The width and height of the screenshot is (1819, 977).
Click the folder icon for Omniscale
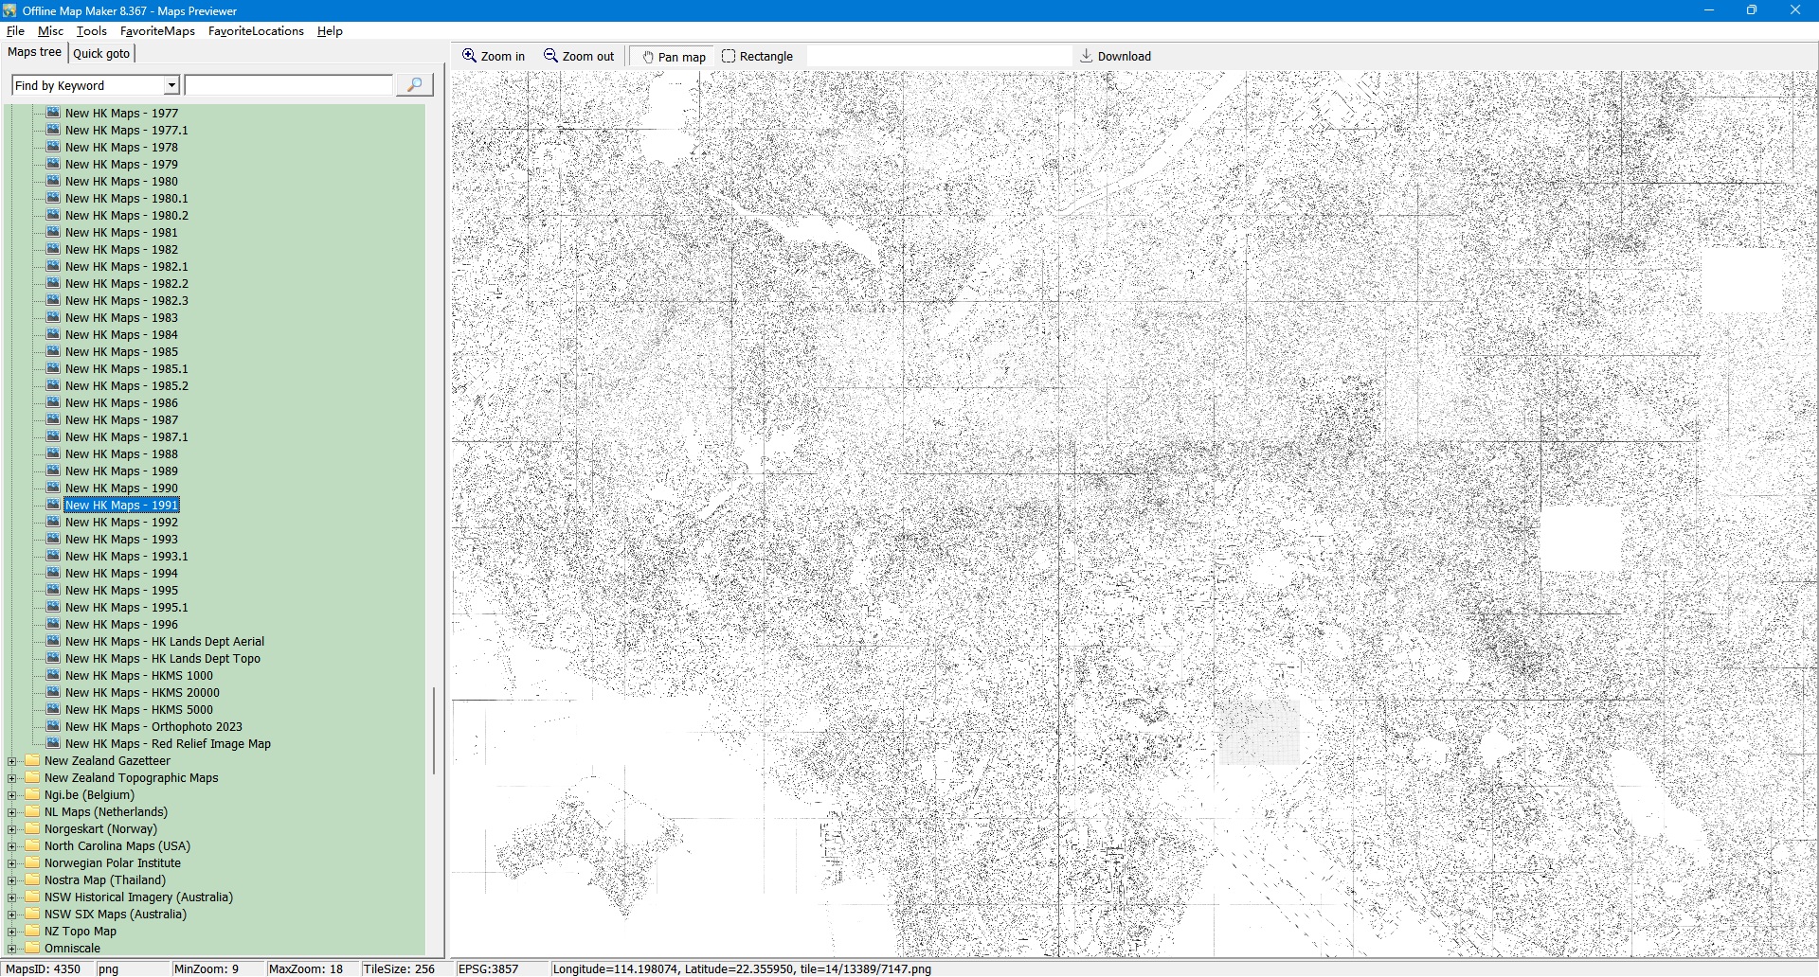point(33,948)
